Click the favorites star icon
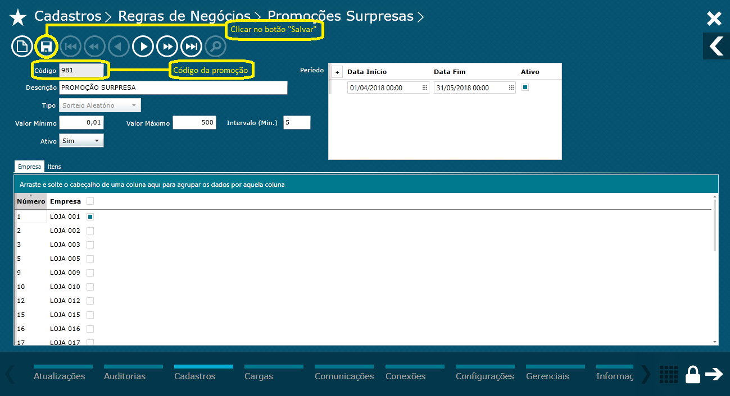 point(18,17)
